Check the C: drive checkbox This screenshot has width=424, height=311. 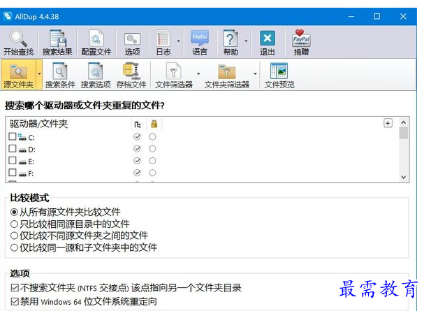[13, 136]
